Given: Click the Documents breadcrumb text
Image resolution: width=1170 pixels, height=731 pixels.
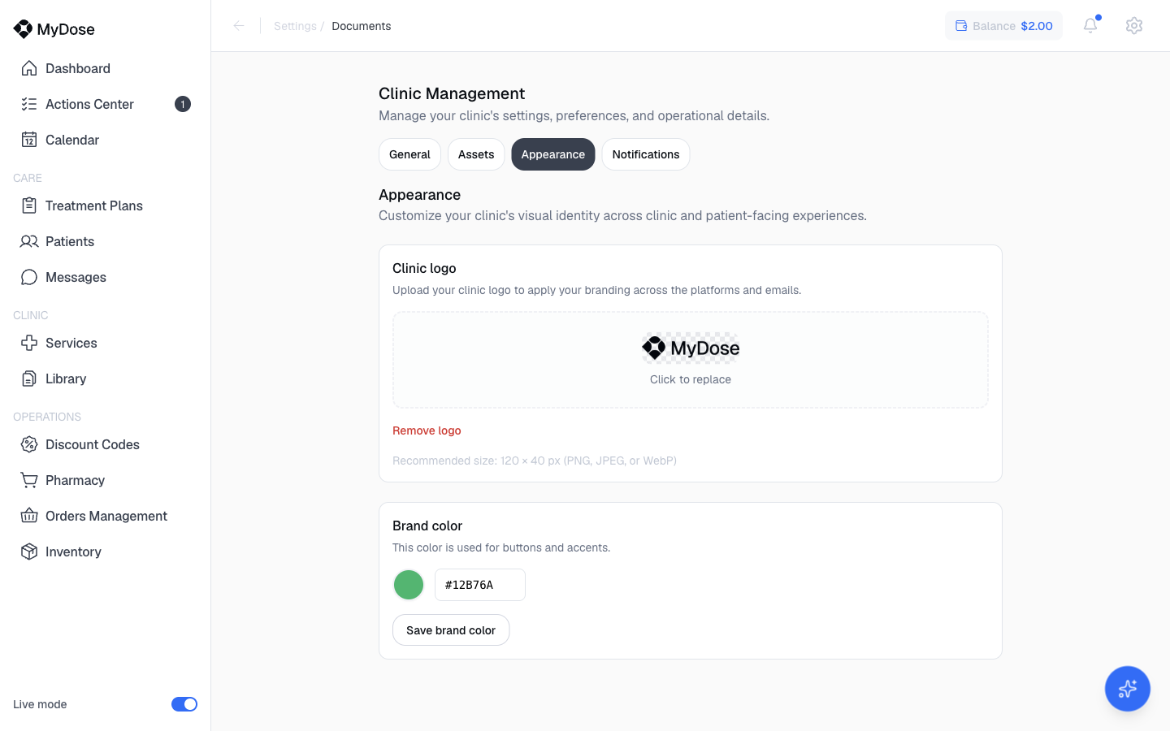Looking at the screenshot, I should pos(362,26).
